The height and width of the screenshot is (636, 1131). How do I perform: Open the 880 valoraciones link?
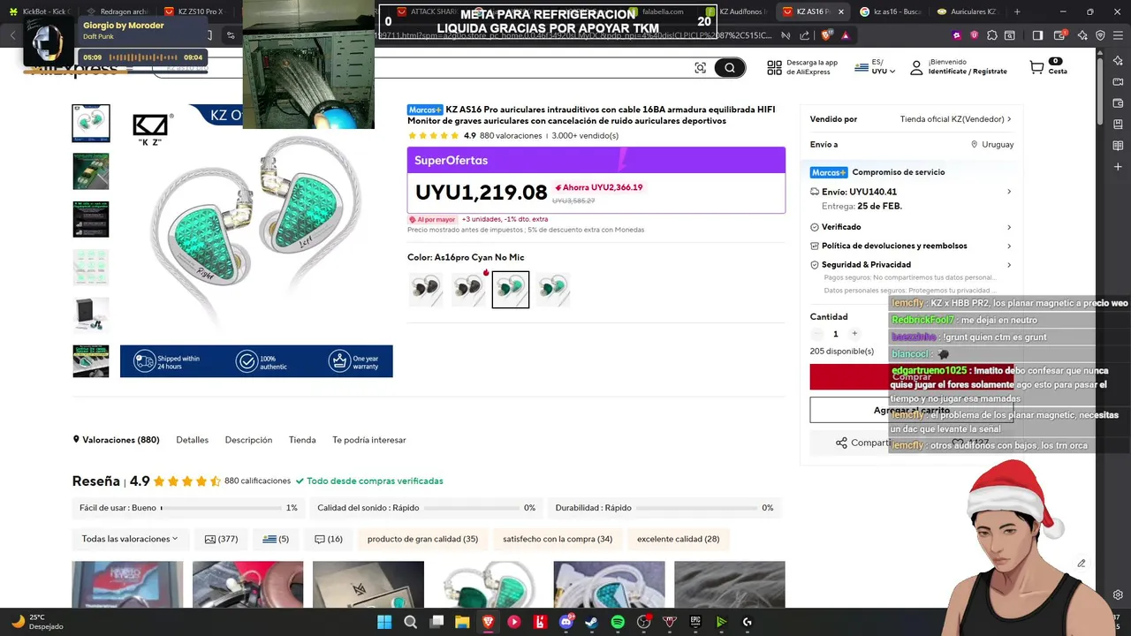pyautogui.click(x=511, y=136)
